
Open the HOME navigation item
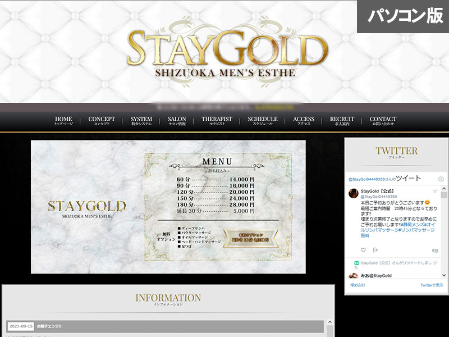[x=63, y=121]
